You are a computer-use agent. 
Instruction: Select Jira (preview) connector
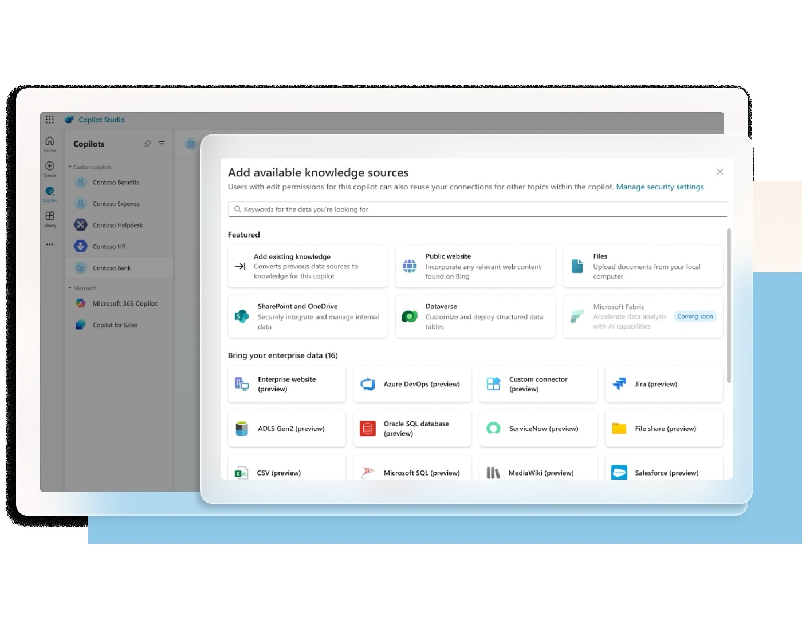point(664,384)
